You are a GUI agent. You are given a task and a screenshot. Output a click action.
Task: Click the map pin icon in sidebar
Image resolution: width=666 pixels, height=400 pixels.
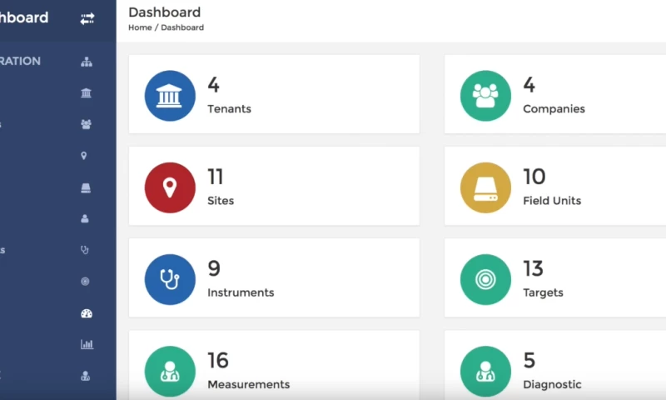pyautogui.click(x=84, y=156)
